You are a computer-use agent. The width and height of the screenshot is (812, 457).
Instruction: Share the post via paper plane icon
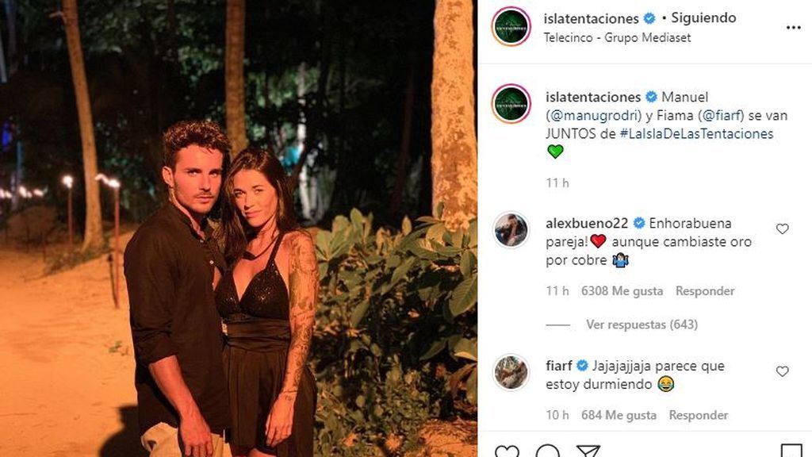[588, 452]
